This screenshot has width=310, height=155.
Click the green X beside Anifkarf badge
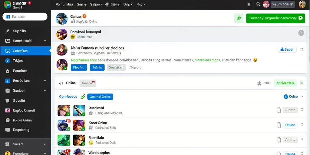[x=302, y=83]
